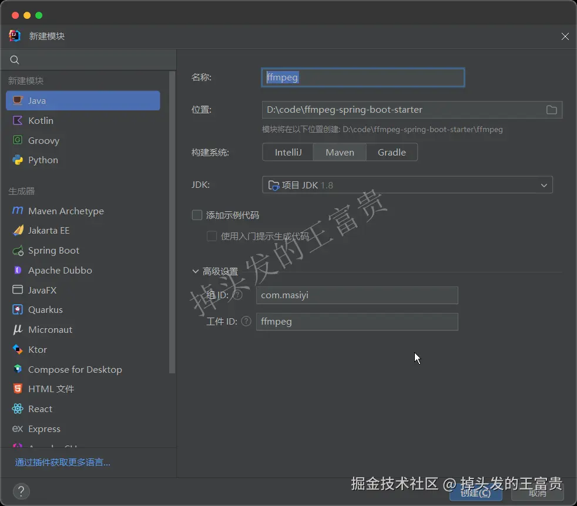Open the 项目 JDK 1.8 dropdown
The image size is (577, 506).
[x=407, y=185]
